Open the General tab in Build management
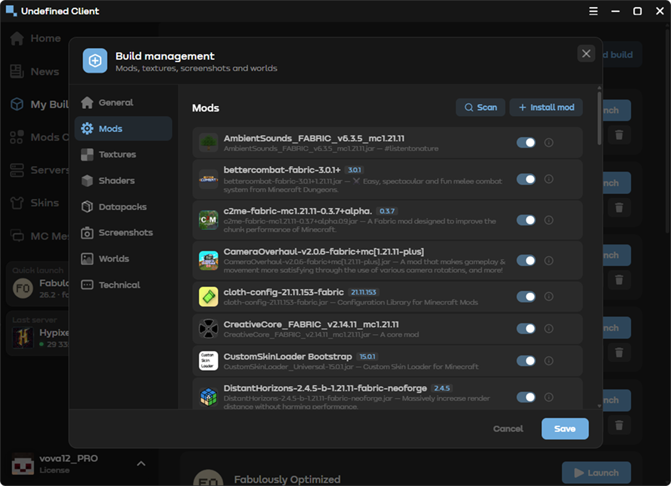 click(x=123, y=103)
